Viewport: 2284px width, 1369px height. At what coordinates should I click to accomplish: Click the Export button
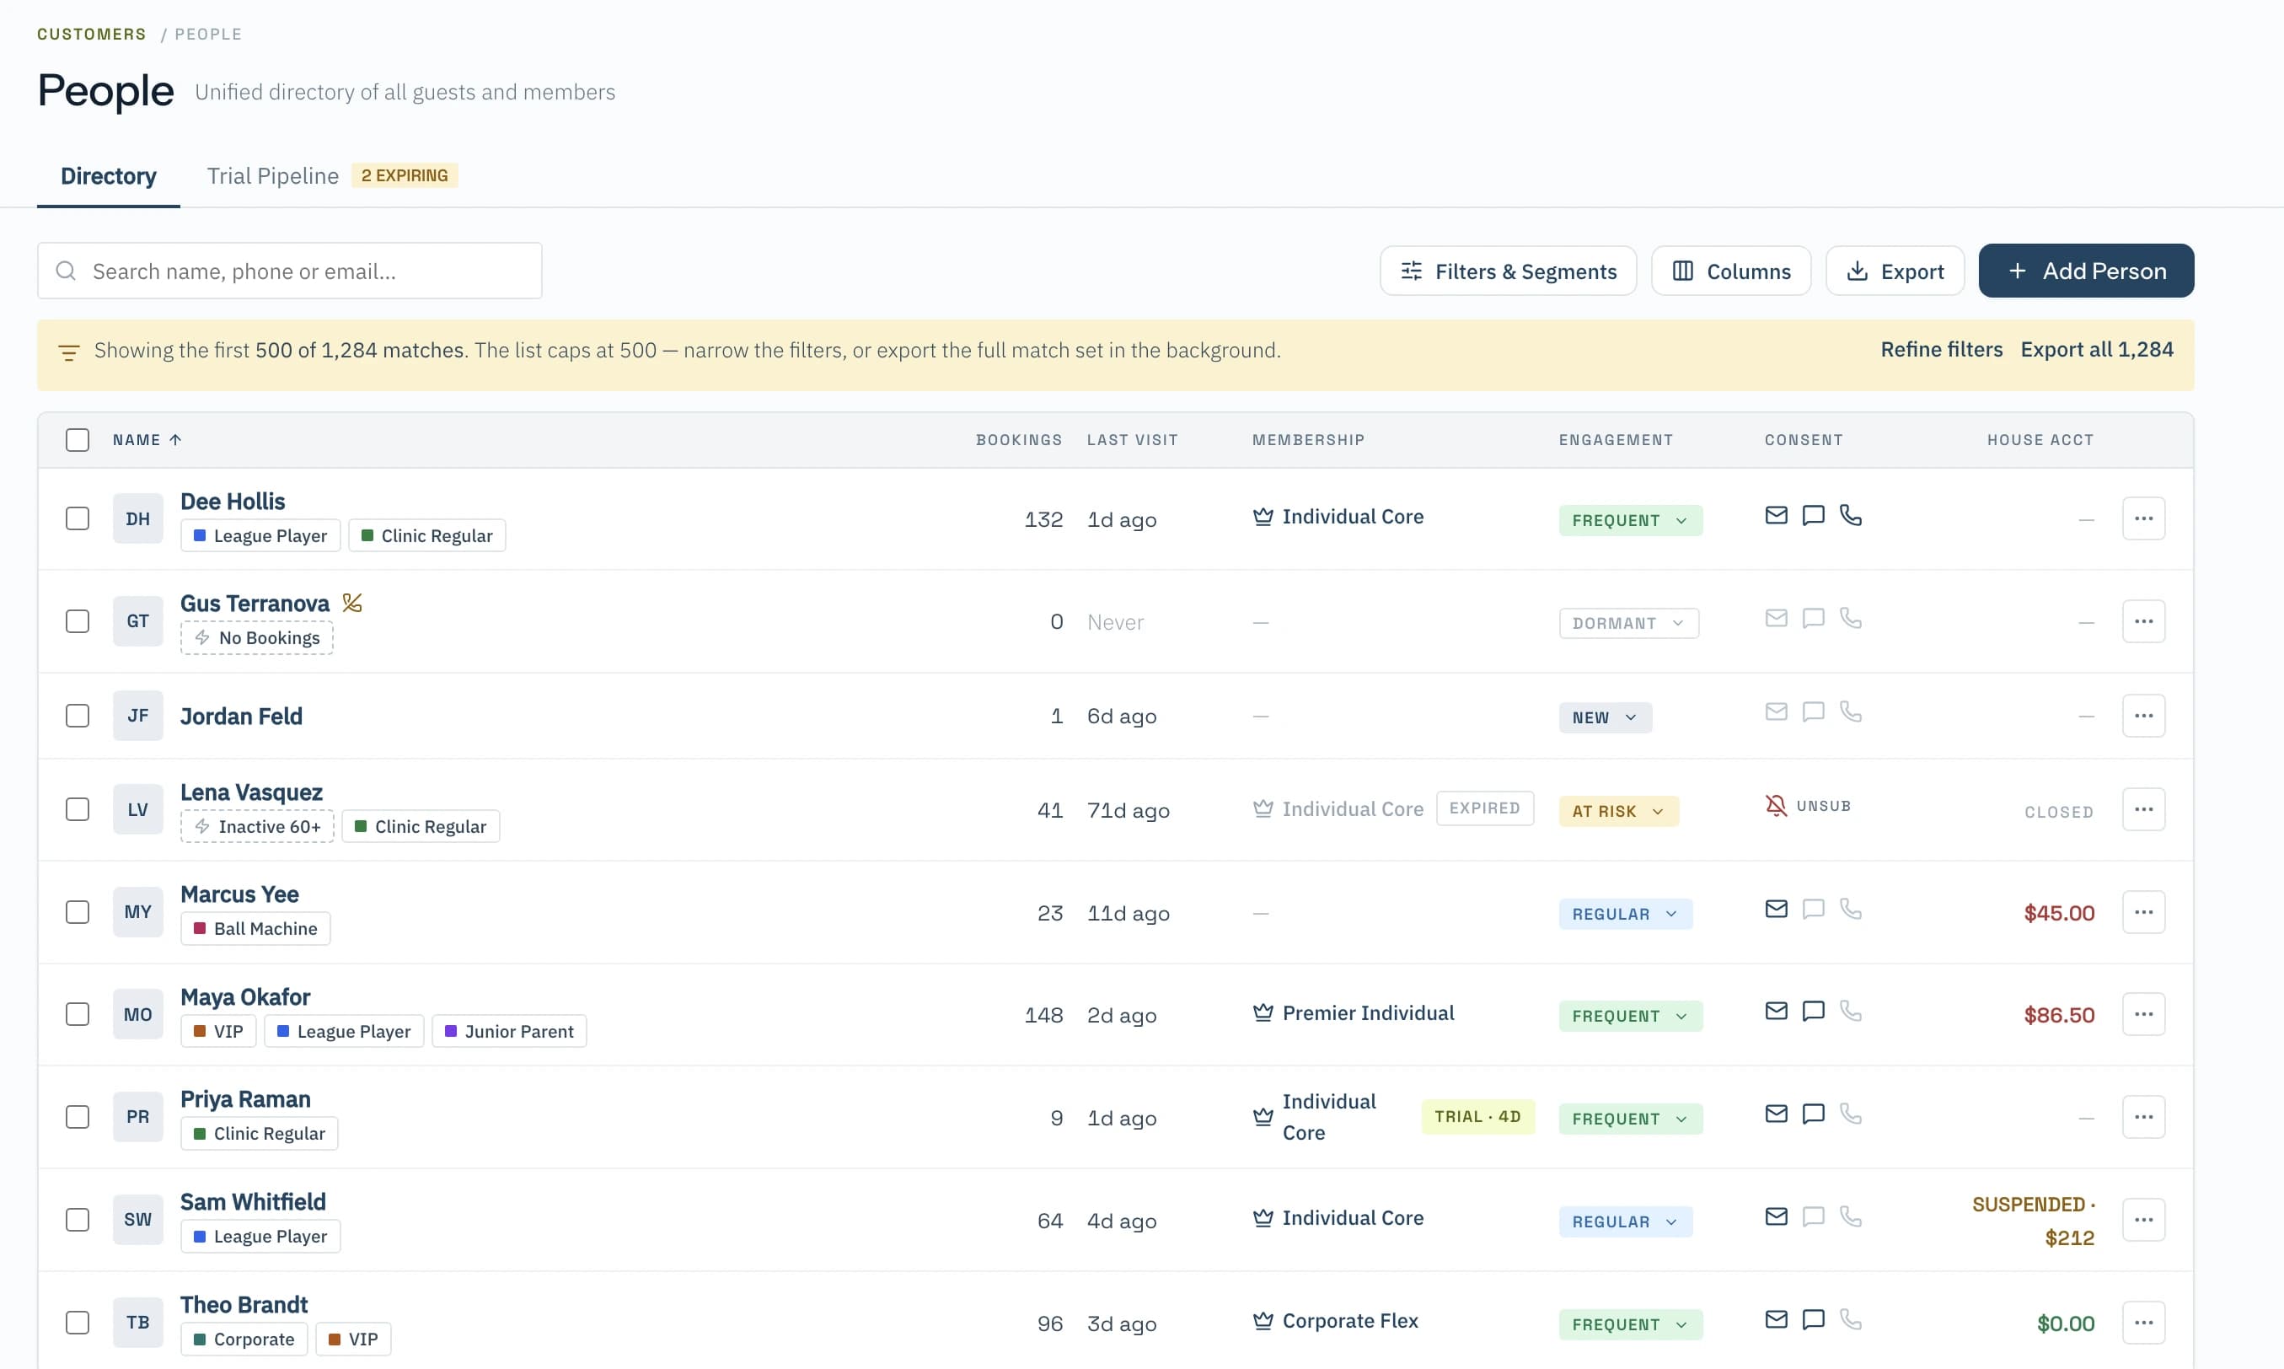click(x=1894, y=271)
